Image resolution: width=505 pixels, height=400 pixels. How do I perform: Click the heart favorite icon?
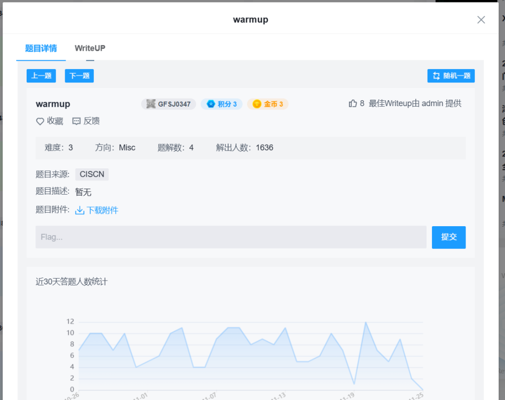pyautogui.click(x=40, y=121)
